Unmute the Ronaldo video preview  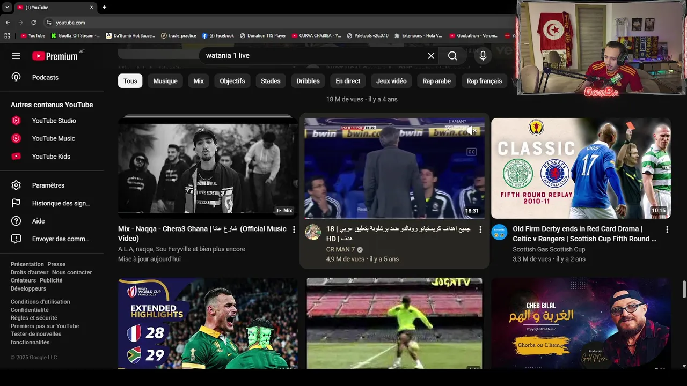click(471, 130)
